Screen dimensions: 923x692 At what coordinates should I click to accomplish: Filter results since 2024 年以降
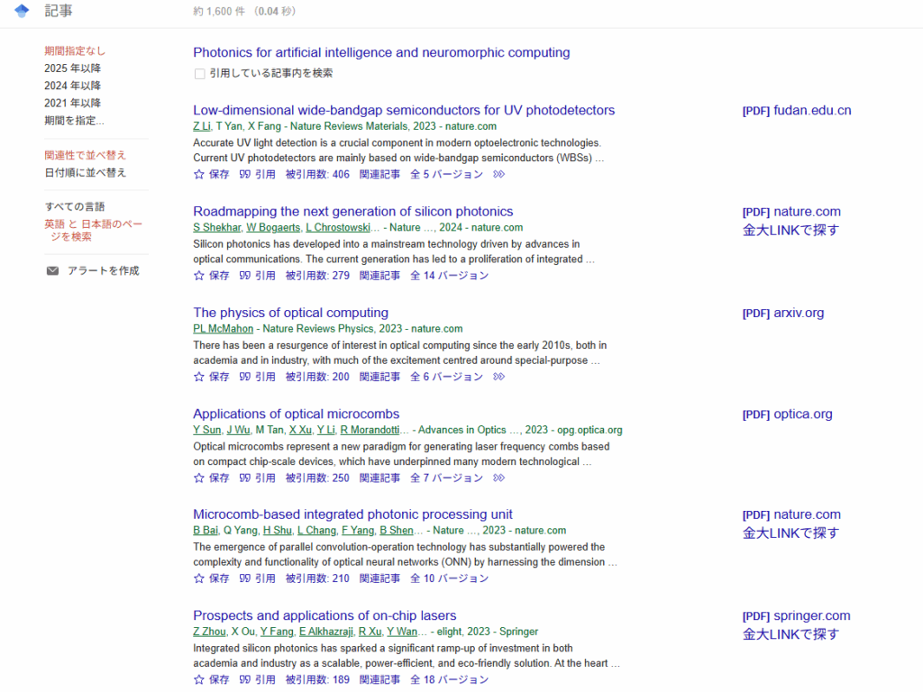point(72,86)
